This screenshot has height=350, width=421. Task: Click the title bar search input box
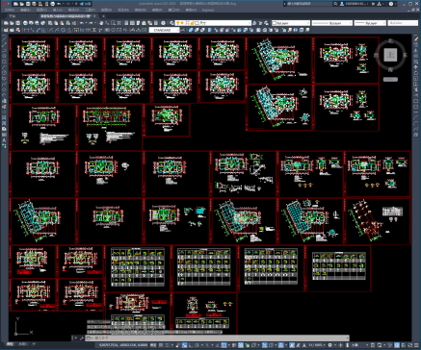pyautogui.click(x=309, y=4)
